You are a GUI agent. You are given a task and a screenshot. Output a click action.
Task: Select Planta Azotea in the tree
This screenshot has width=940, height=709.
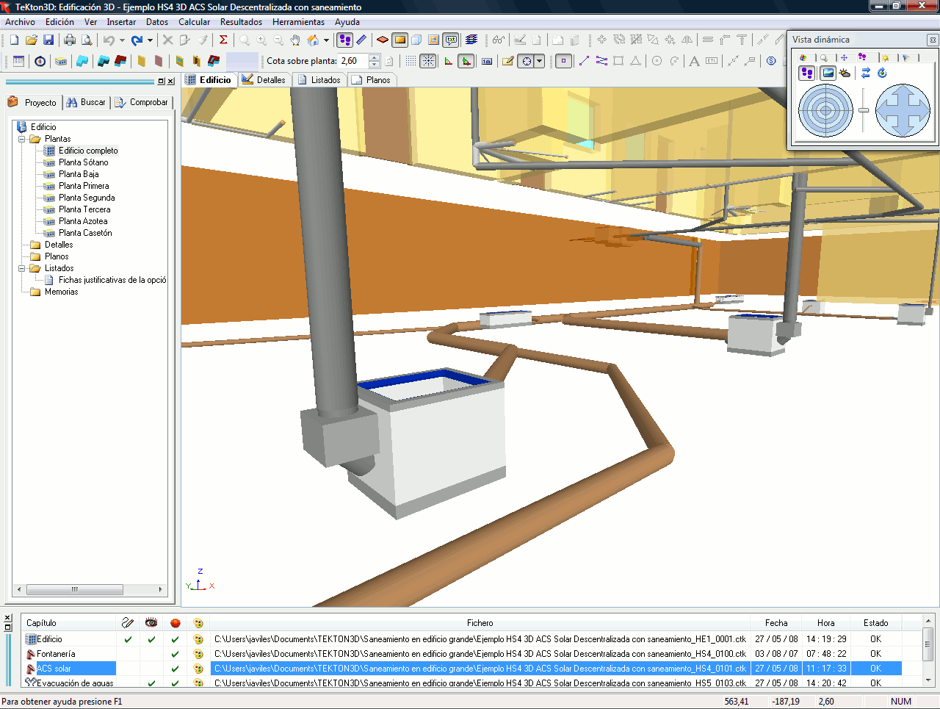point(83,221)
